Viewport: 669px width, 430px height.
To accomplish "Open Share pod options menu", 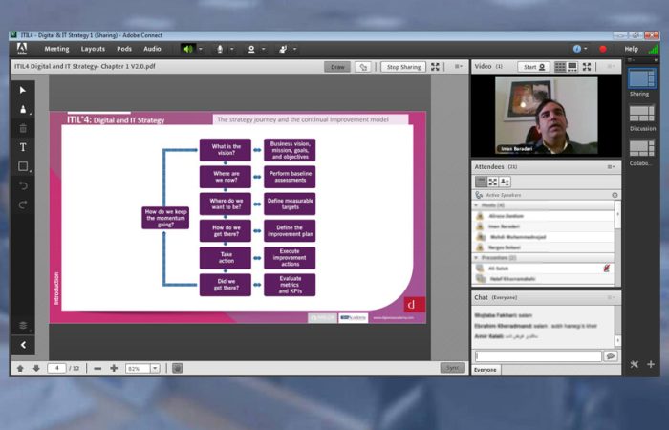I will pyautogui.click(x=458, y=67).
